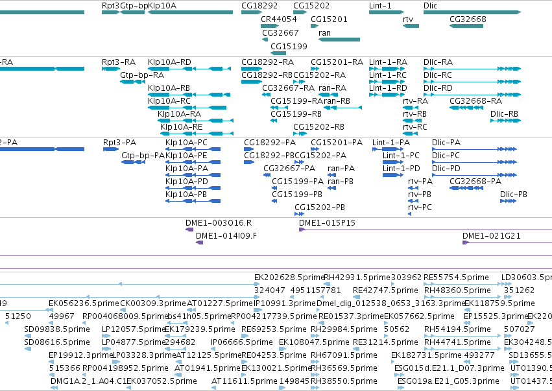Click transcript CG32668-RA
Viewport: 552px width, 391px height.
coord(466,108)
